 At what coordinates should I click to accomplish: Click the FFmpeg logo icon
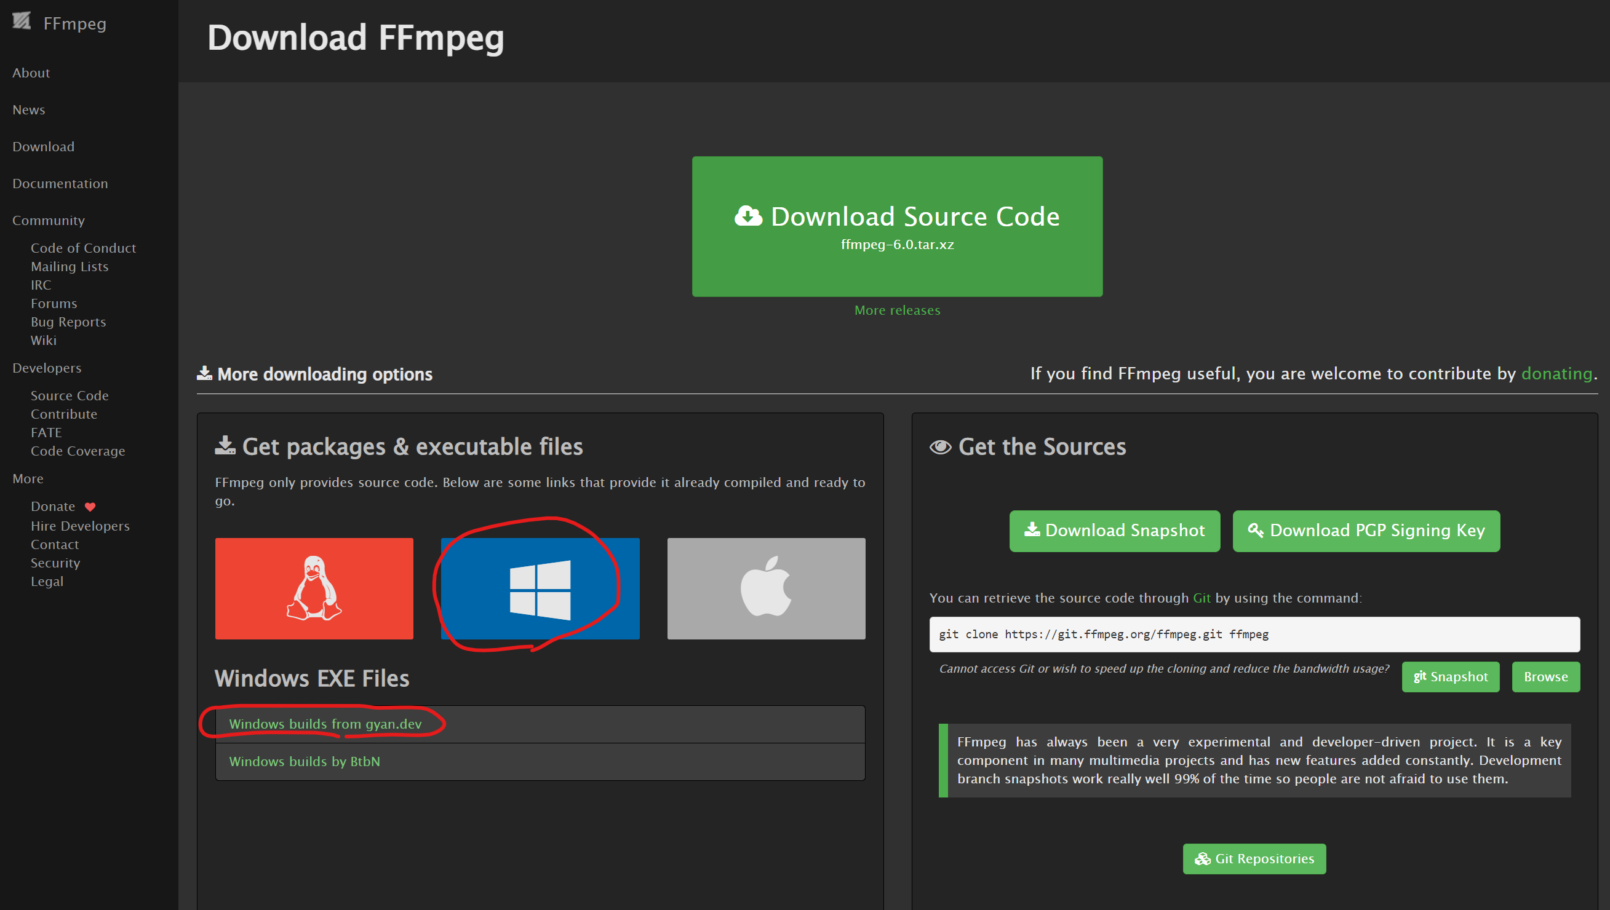22,22
